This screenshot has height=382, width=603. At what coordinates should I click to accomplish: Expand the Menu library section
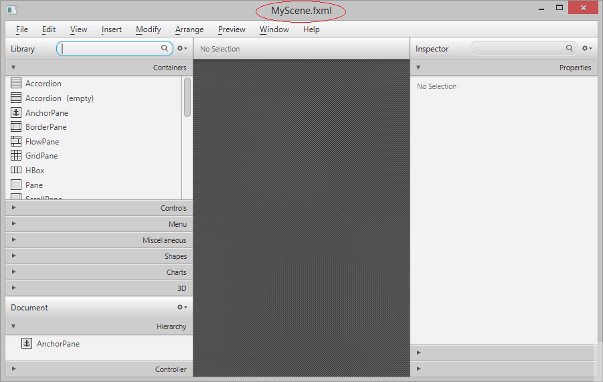pyautogui.click(x=99, y=224)
